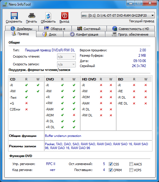Click the CD -RW write green checkmark
Image resolution: width=159 pixels, height=182 pixels.
point(38,91)
